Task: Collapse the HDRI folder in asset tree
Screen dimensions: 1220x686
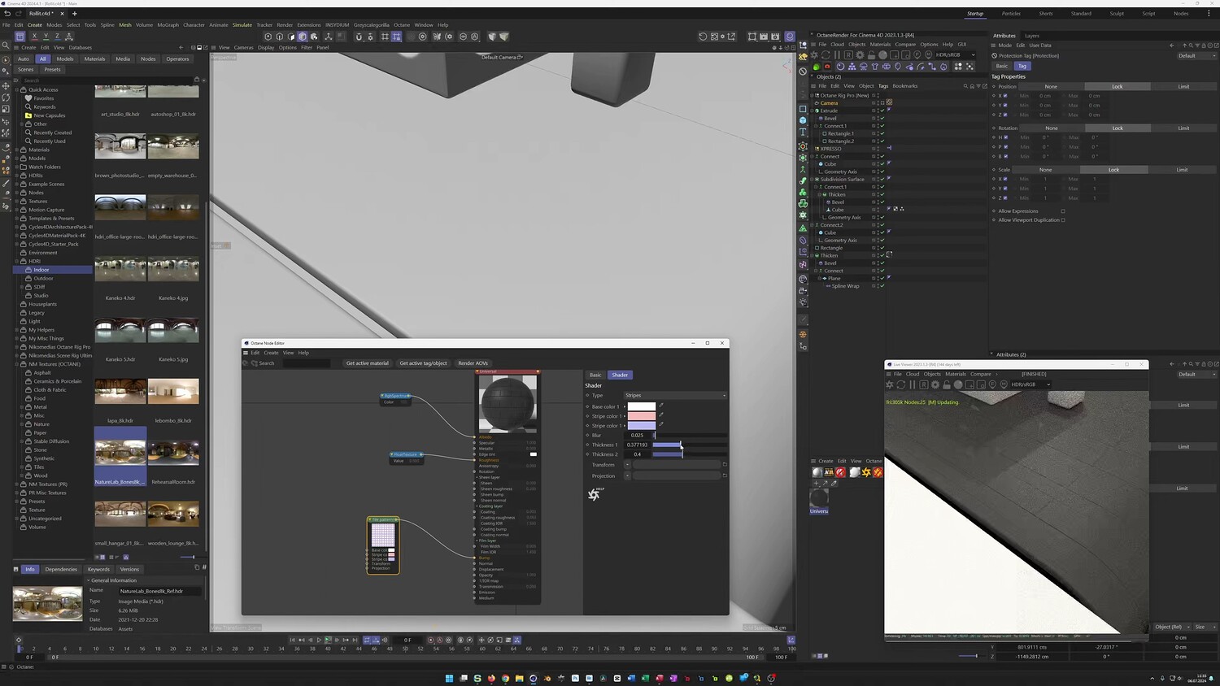Action: [x=17, y=262]
